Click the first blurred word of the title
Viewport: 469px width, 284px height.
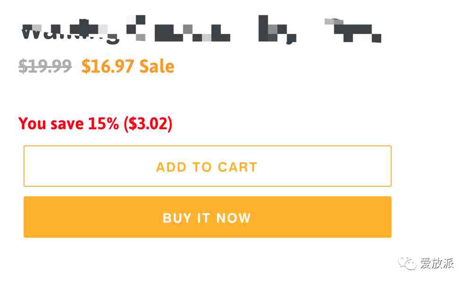point(70,31)
